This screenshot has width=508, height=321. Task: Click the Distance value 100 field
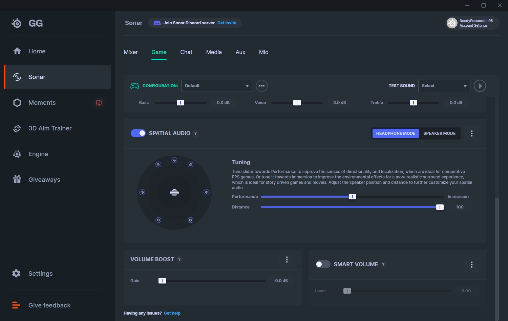click(460, 207)
